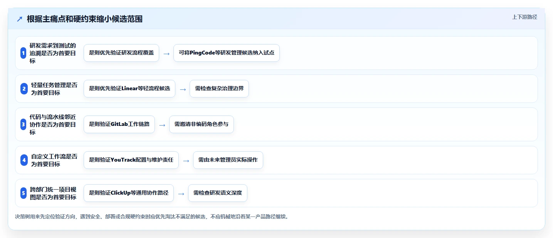Image resolution: width=553 pixels, height=238 pixels.
Task: Select question 研发需求到测试的追溯是否为首要目标
Action: (x=53, y=53)
